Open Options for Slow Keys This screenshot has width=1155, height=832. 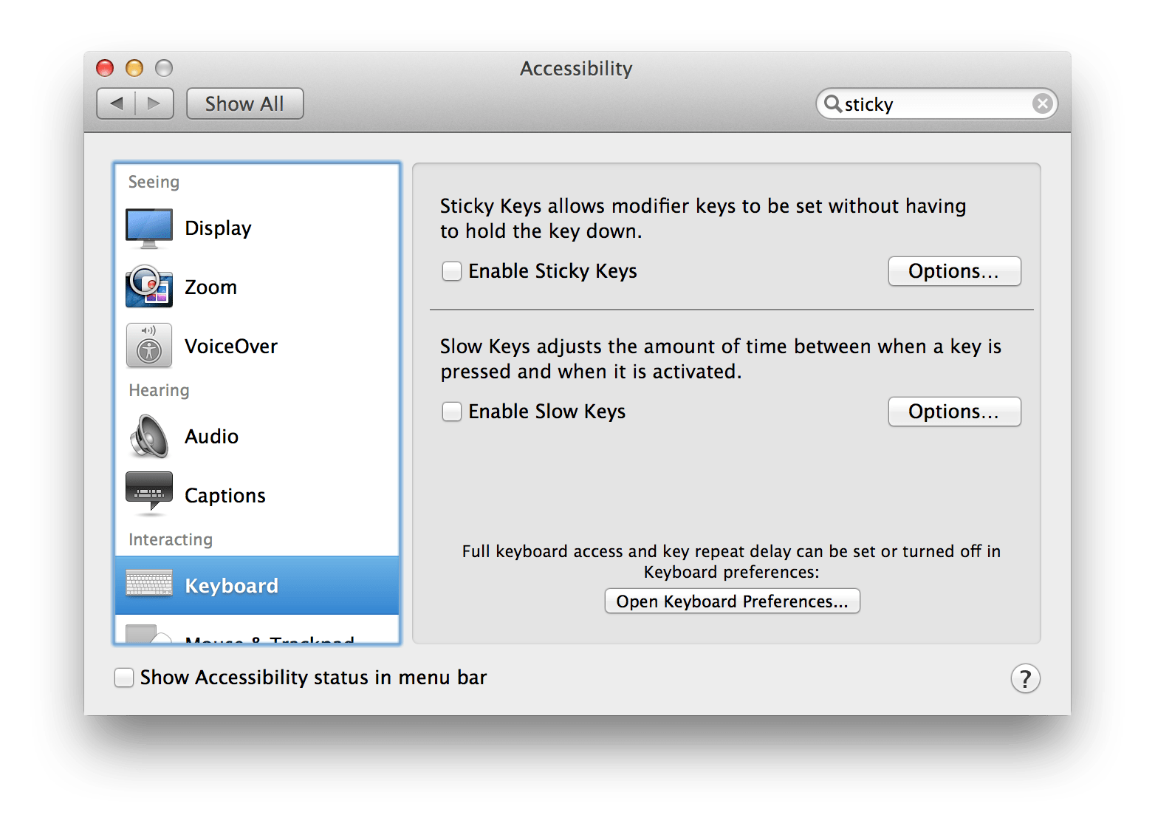click(x=954, y=412)
